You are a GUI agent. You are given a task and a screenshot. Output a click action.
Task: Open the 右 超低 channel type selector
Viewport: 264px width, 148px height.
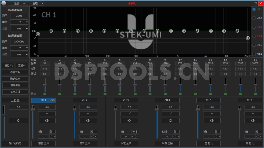pyautogui.click(x=250, y=143)
